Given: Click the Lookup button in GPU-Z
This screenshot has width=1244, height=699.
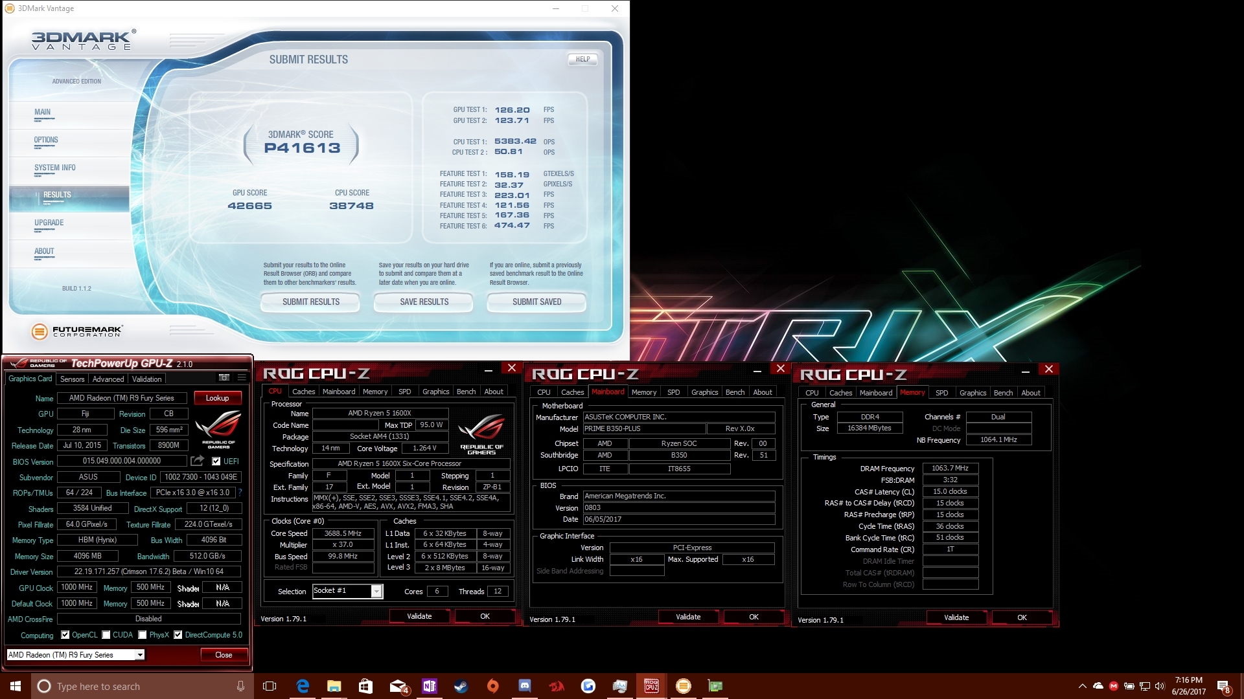Looking at the screenshot, I should tap(217, 398).
